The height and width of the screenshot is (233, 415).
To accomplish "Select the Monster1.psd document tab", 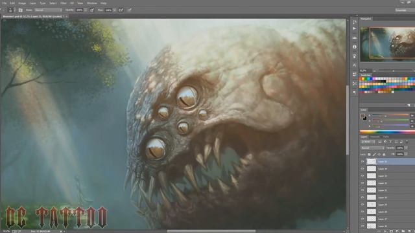I will [34, 16].
